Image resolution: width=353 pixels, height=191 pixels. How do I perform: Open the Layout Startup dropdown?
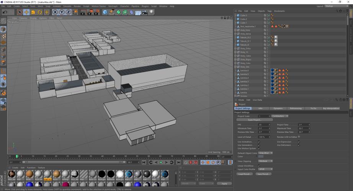(x=337, y=6)
